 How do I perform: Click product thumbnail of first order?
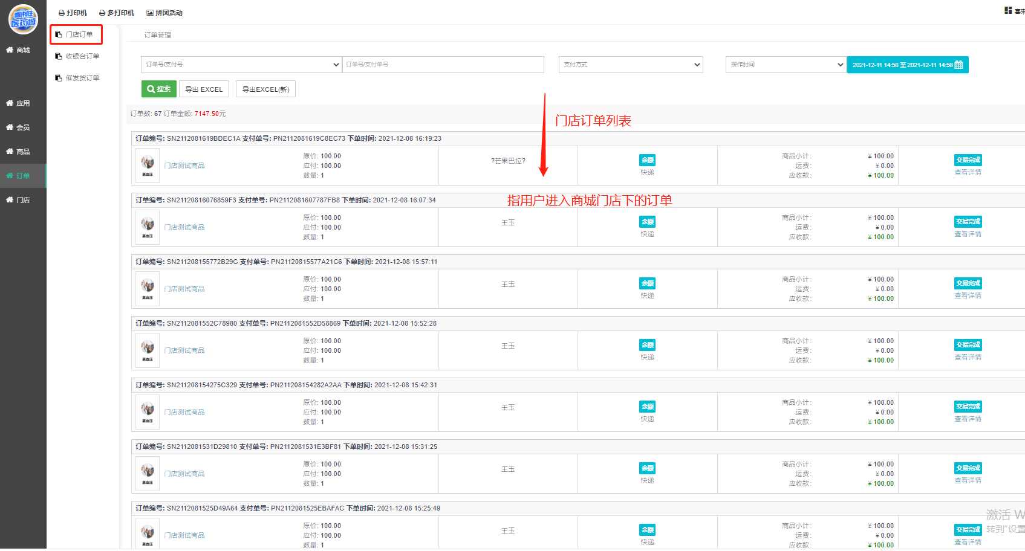[148, 165]
